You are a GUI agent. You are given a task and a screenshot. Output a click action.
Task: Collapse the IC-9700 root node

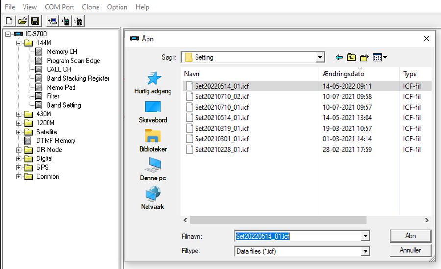8,34
